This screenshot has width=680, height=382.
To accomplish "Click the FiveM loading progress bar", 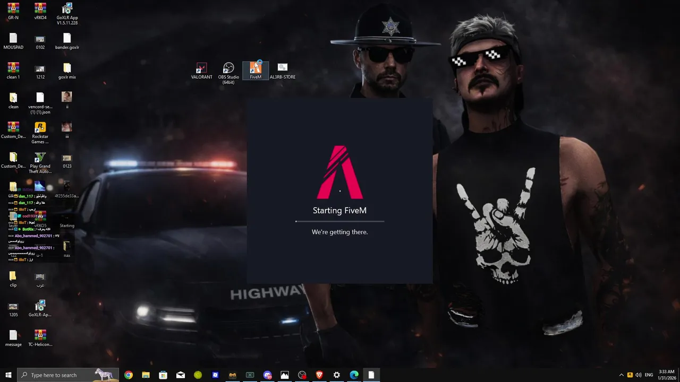I will [x=340, y=221].
